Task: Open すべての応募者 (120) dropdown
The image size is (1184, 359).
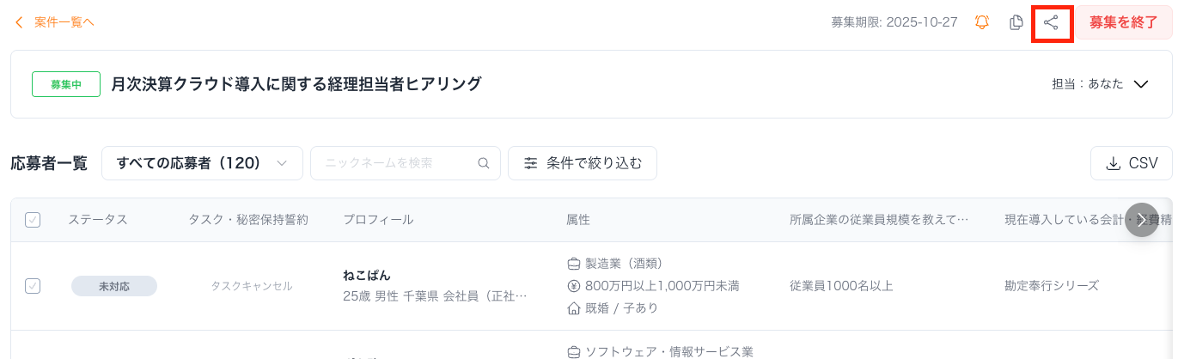Action: [x=202, y=163]
